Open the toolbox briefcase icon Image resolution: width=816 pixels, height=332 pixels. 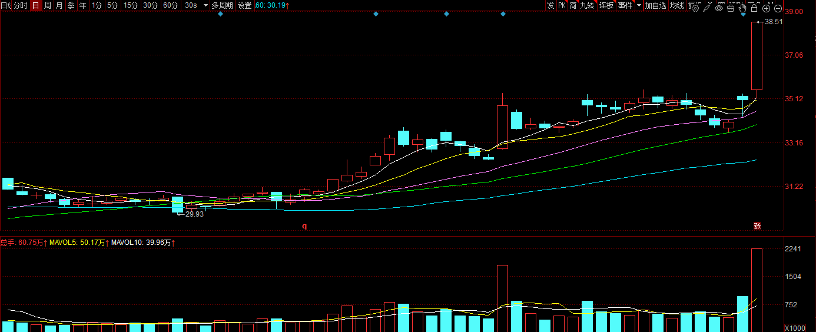(x=731, y=8)
